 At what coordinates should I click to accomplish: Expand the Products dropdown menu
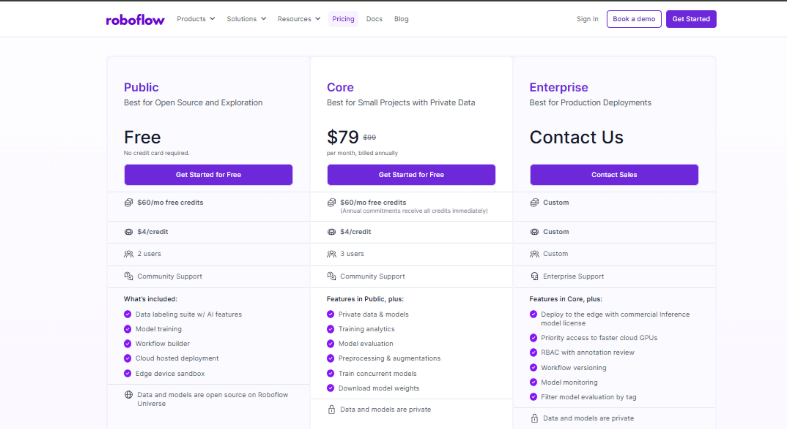point(196,19)
